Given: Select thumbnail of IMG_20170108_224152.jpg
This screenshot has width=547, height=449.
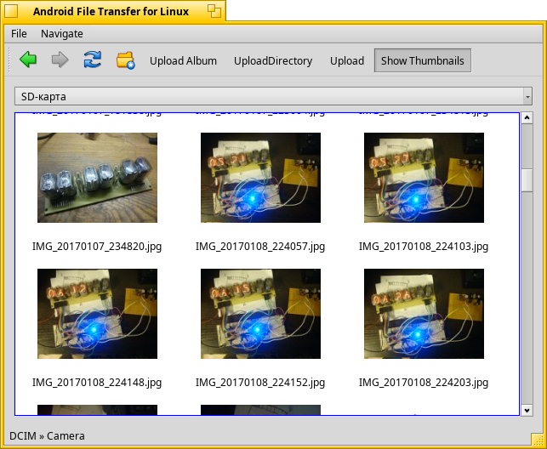Looking at the screenshot, I should tap(260, 314).
